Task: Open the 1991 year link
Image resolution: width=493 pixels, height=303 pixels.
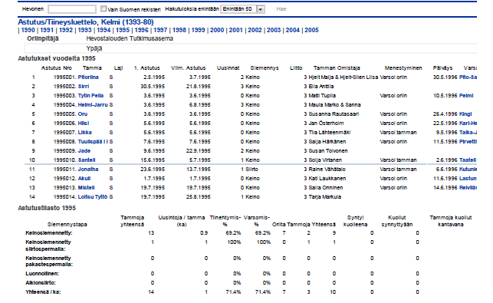Action: coord(47,30)
